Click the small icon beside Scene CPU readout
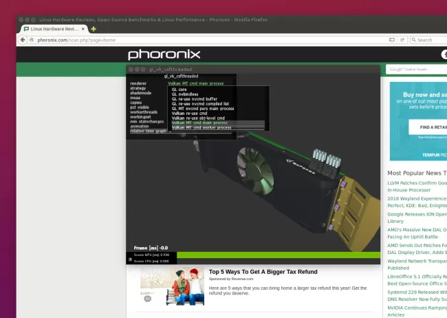Viewport: 447px width, 318px height. point(130,259)
